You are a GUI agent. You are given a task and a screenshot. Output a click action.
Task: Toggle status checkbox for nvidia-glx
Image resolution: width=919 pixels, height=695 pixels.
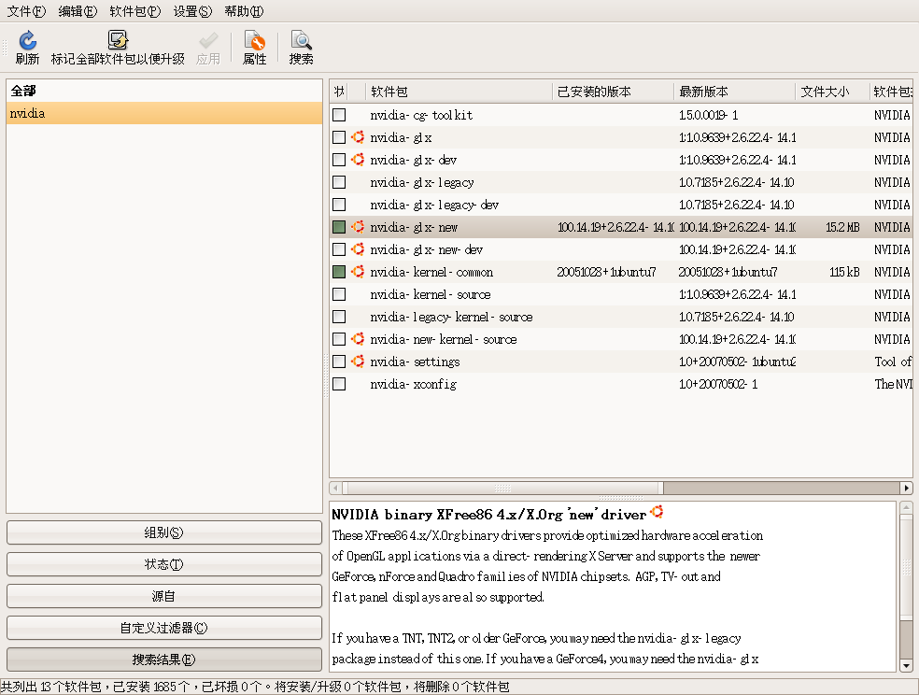339,137
